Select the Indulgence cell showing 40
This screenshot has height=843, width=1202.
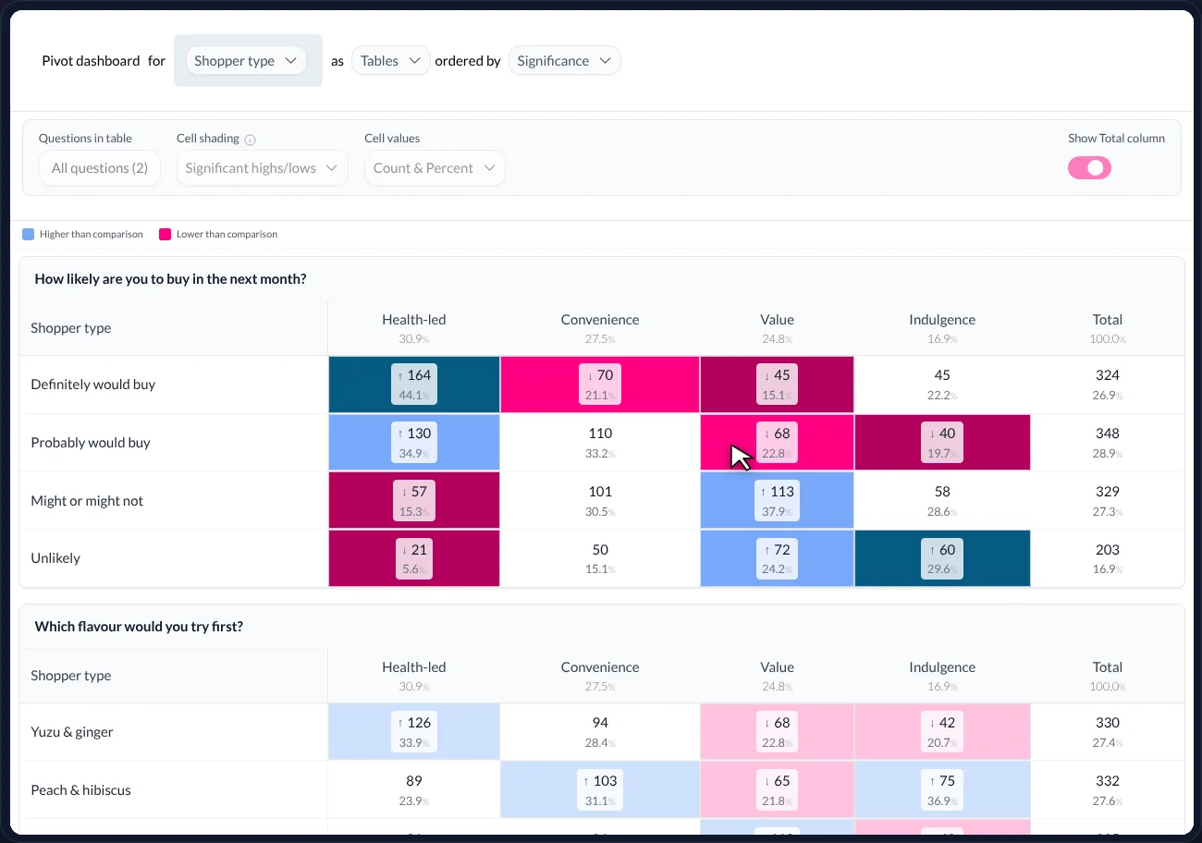coord(942,443)
